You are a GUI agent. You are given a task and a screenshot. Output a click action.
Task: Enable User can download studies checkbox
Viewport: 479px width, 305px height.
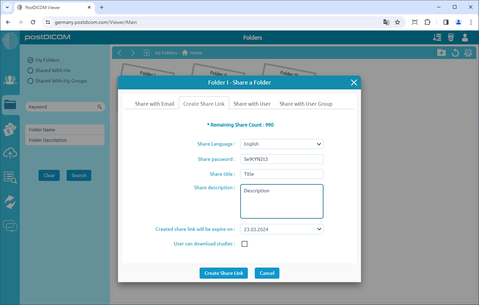point(245,244)
